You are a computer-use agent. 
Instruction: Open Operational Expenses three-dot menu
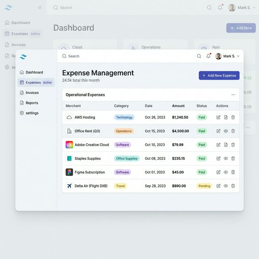pyautogui.click(x=233, y=95)
